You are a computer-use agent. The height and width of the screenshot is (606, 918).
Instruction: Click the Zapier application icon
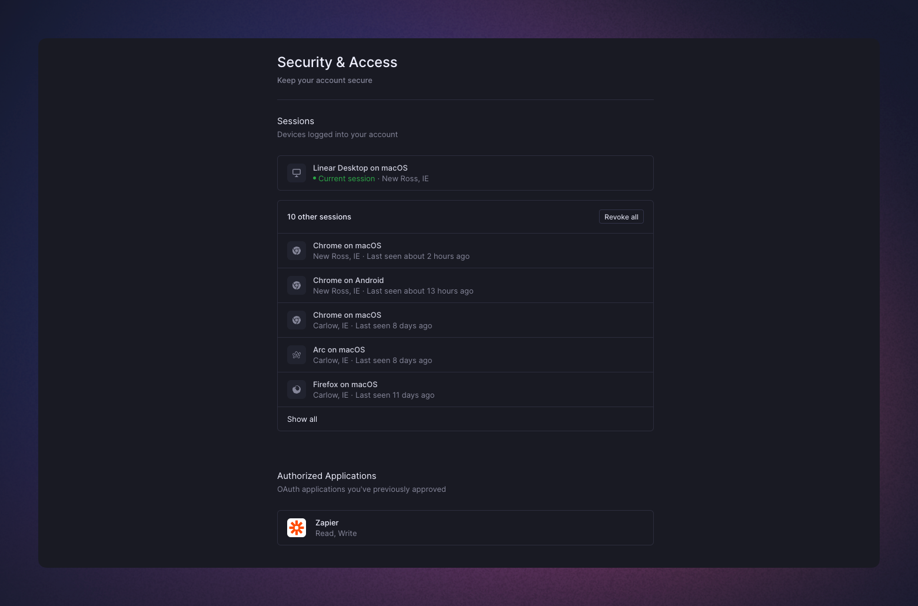coord(296,527)
